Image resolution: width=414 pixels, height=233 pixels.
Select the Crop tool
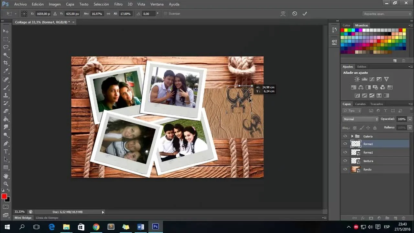(x=6, y=63)
